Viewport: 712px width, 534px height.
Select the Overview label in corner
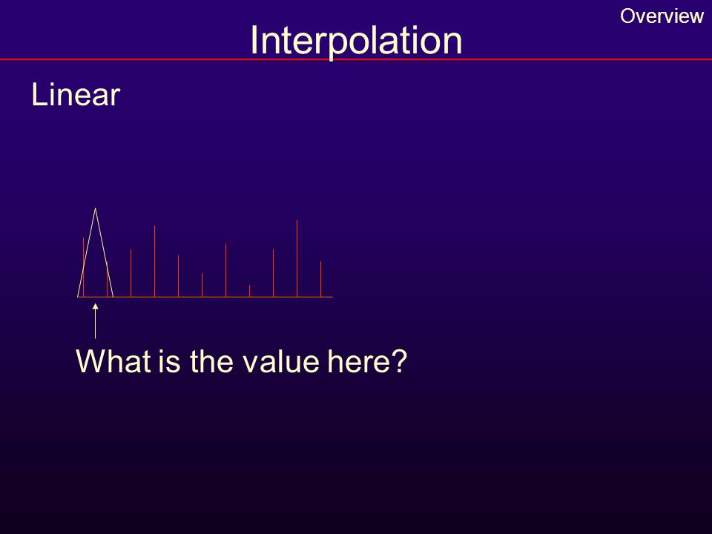662,16
